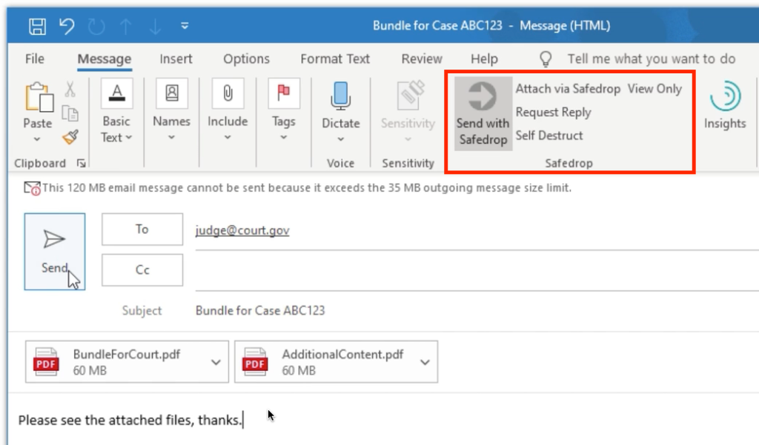Click the Save icon in title bar
The image size is (759, 445).
(37, 27)
